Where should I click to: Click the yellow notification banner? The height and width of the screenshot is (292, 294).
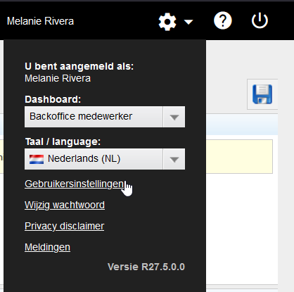pos(239,156)
